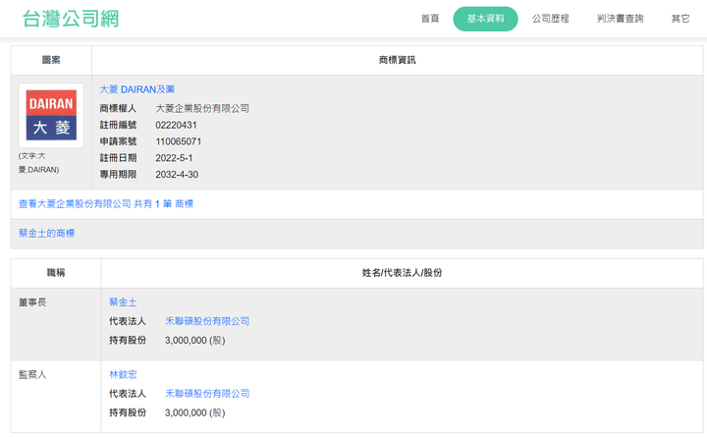
Task: Click the (文字:大菱,DAIRAN) caption
Action: tap(38, 163)
